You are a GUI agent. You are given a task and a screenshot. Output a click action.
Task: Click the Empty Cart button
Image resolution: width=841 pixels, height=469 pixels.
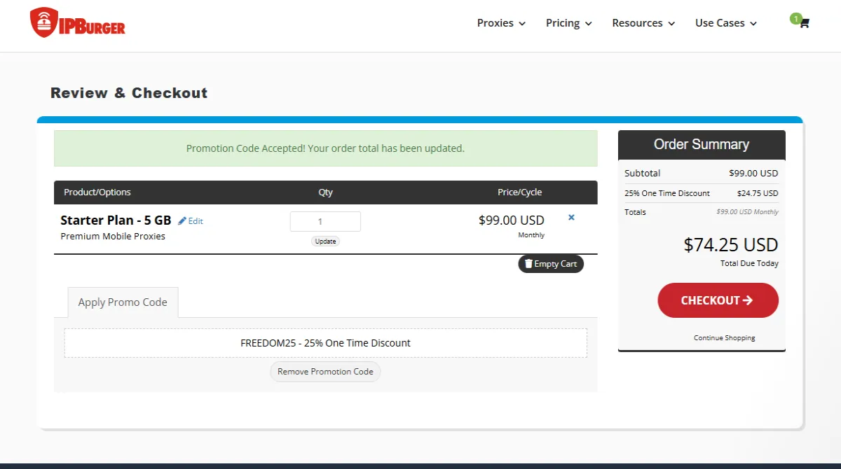pyautogui.click(x=551, y=264)
